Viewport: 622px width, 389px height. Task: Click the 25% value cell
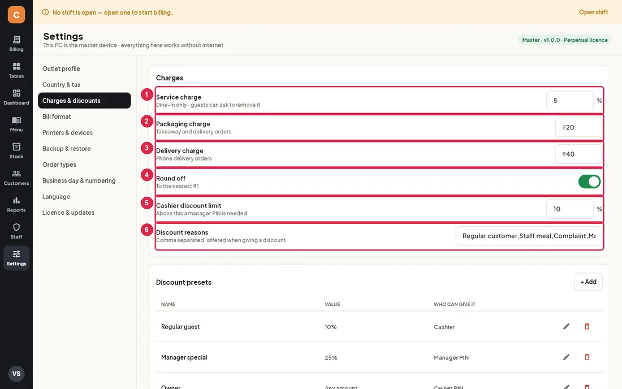(331, 357)
